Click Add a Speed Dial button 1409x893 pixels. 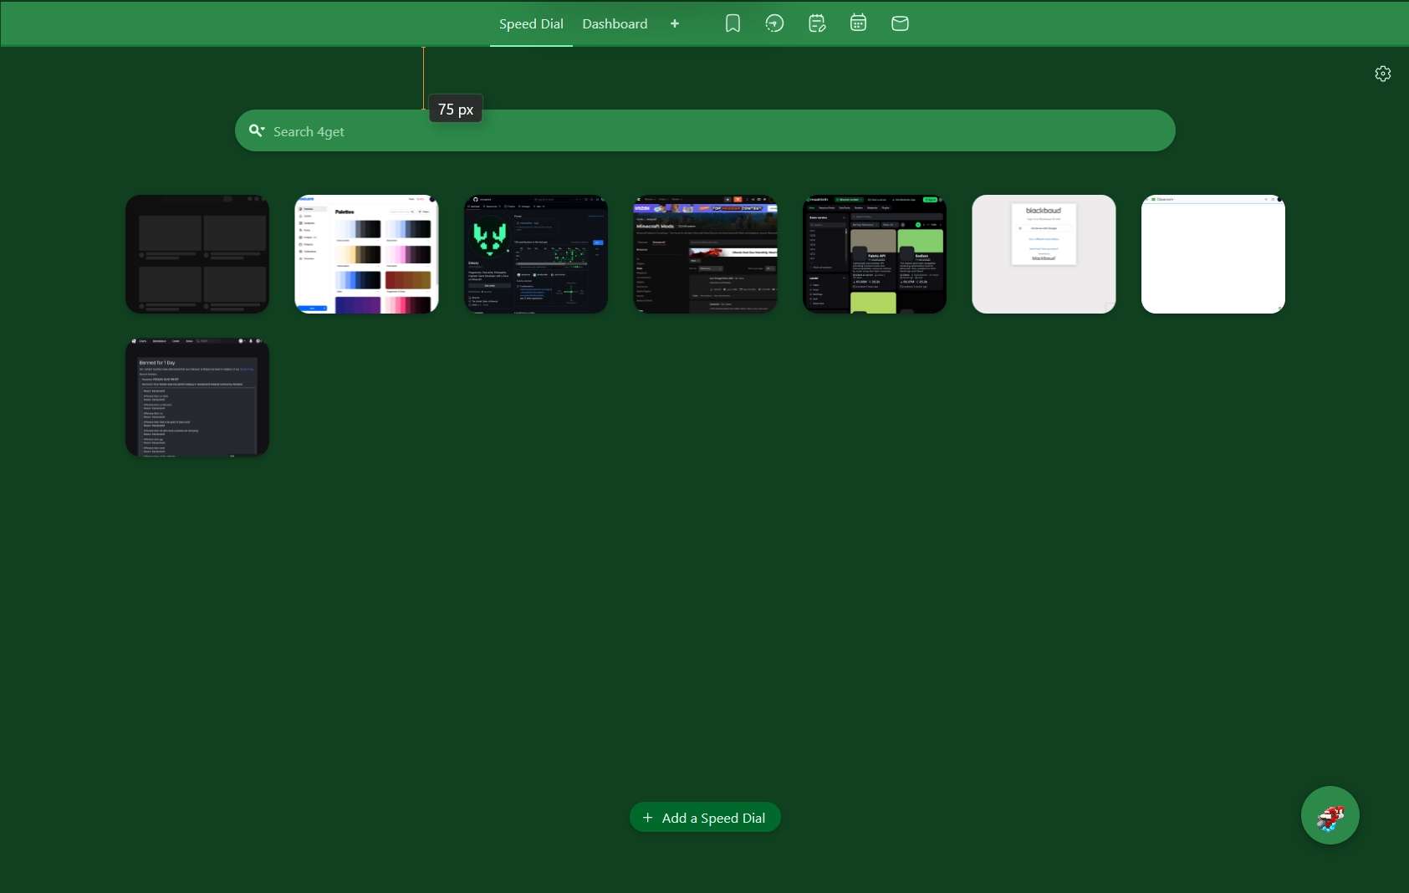click(705, 818)
